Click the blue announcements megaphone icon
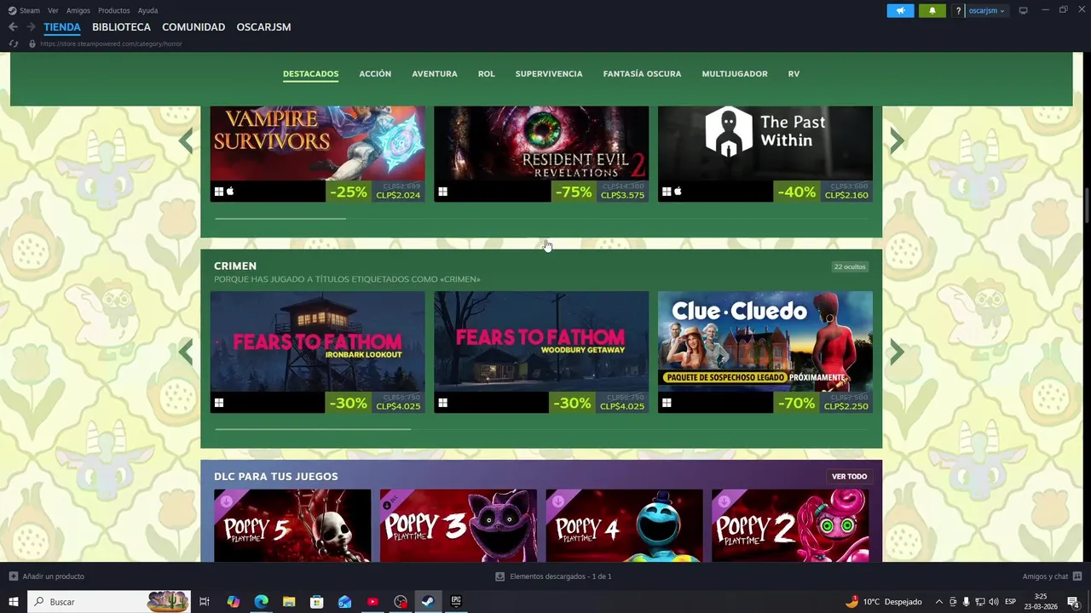This screenshot has width=1091, height=613. pyautogui.click(x=900, y=10)
